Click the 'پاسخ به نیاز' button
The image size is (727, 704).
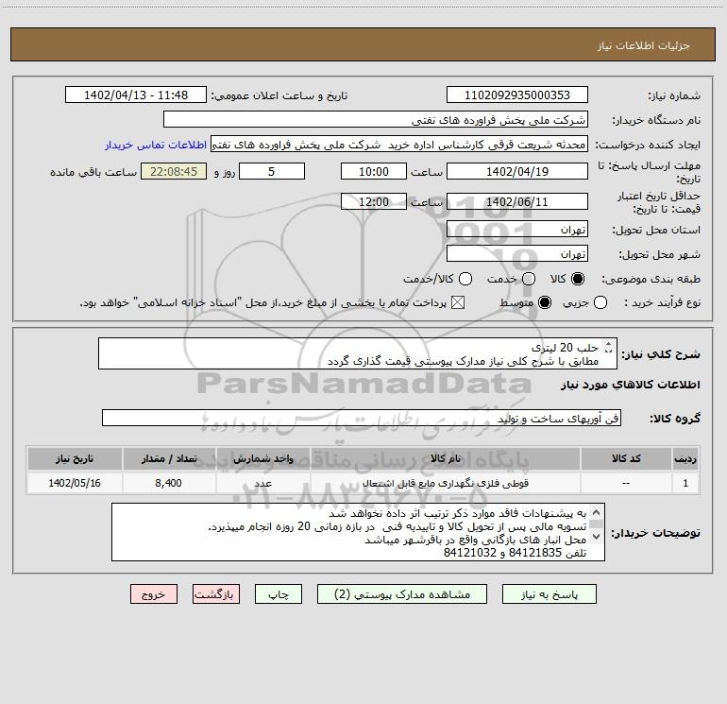pos(549,594)
